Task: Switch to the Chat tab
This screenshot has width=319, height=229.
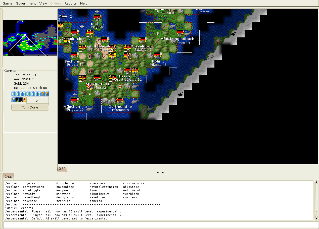Action: pos(8,177)
